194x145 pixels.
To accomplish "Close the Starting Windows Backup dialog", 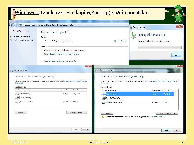I will pyautogui.click(x=179, y=26).
